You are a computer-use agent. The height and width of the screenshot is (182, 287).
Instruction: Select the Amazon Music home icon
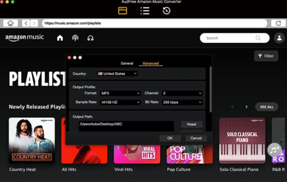tap(60, 38)
